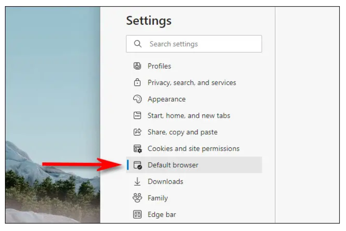Focus the Search settings field
Viewport: 346px width, 231px height.
194,44
